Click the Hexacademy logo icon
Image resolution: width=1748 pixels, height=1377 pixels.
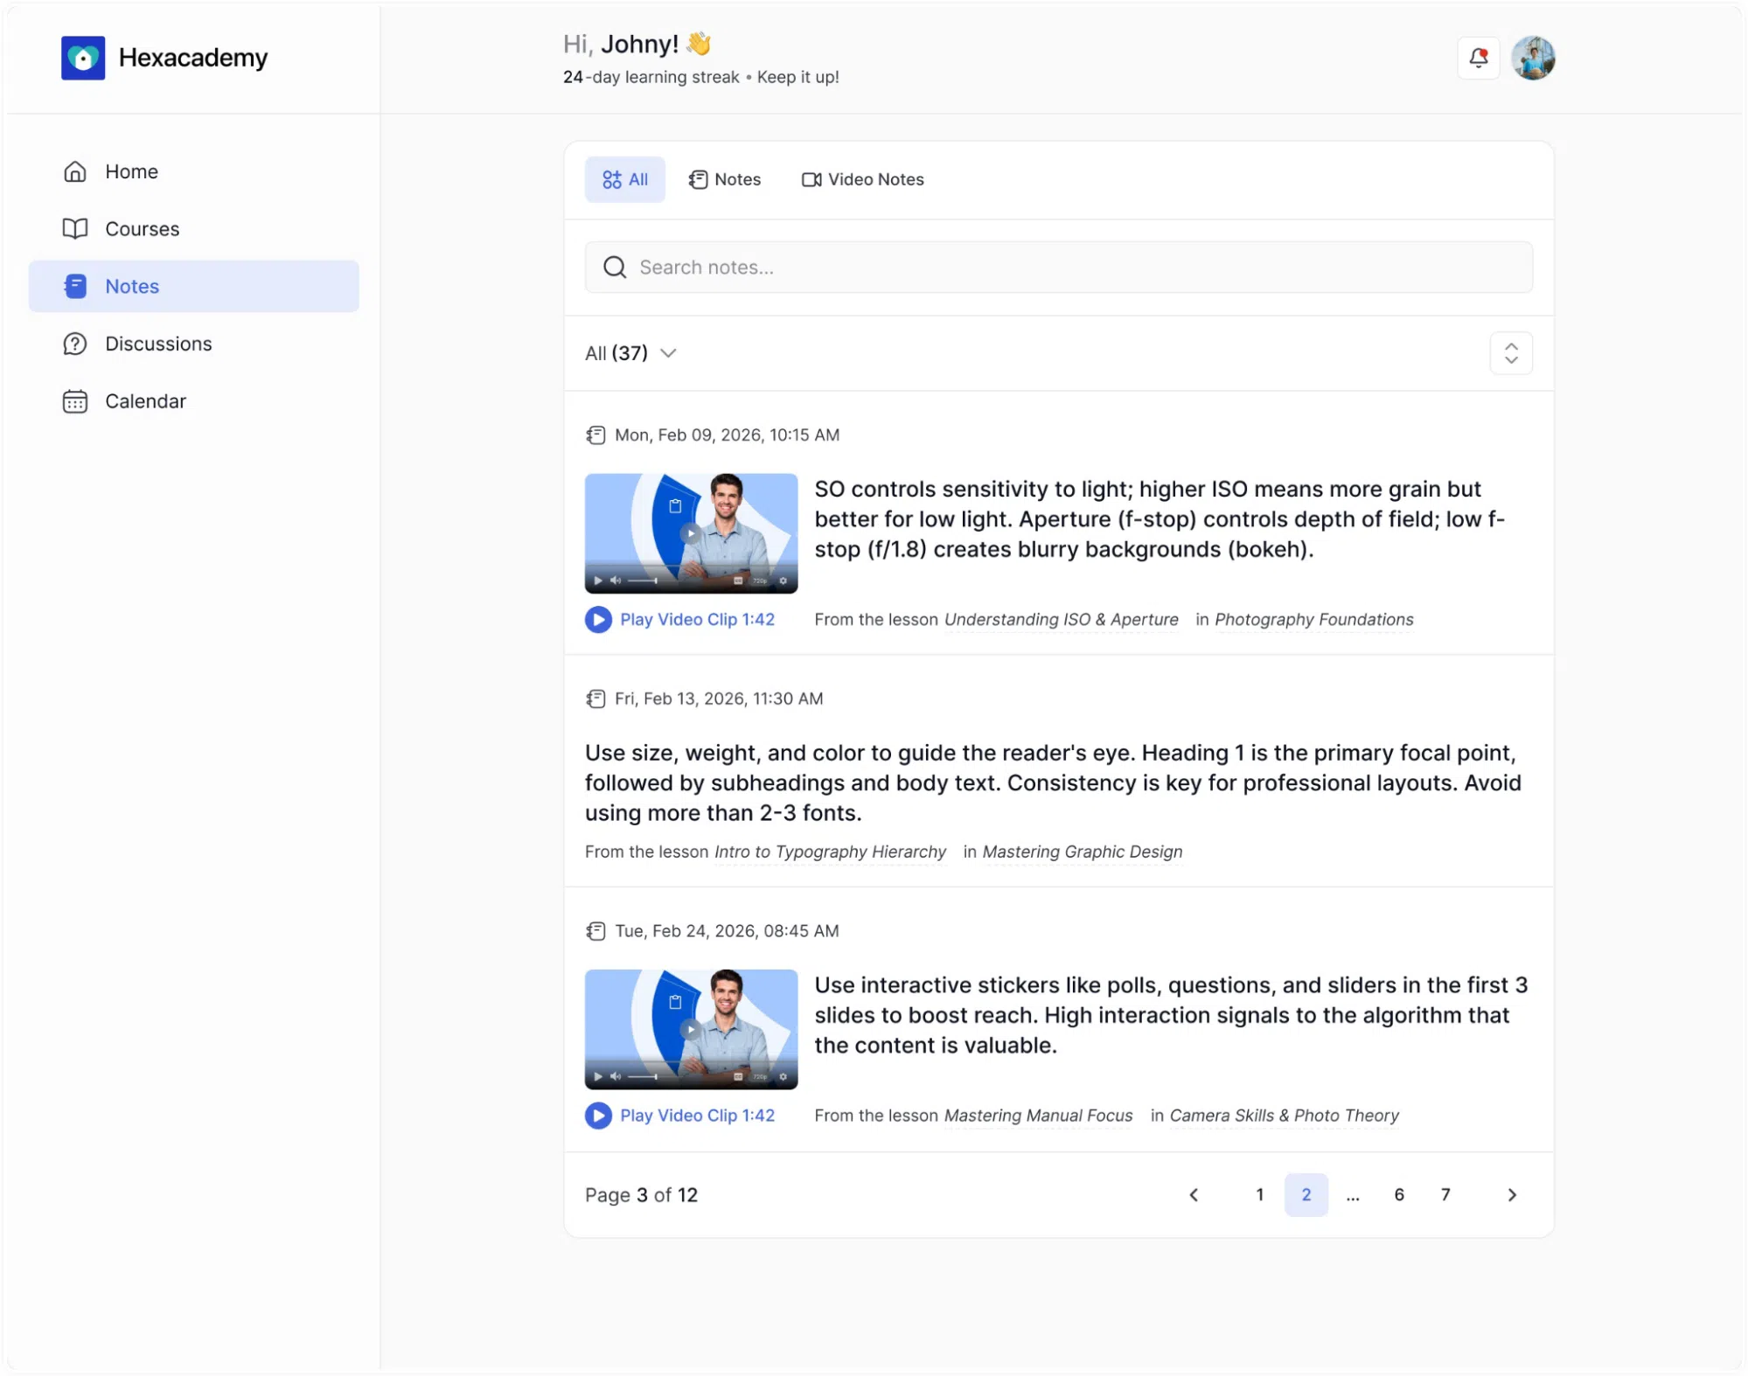(83, 58)
